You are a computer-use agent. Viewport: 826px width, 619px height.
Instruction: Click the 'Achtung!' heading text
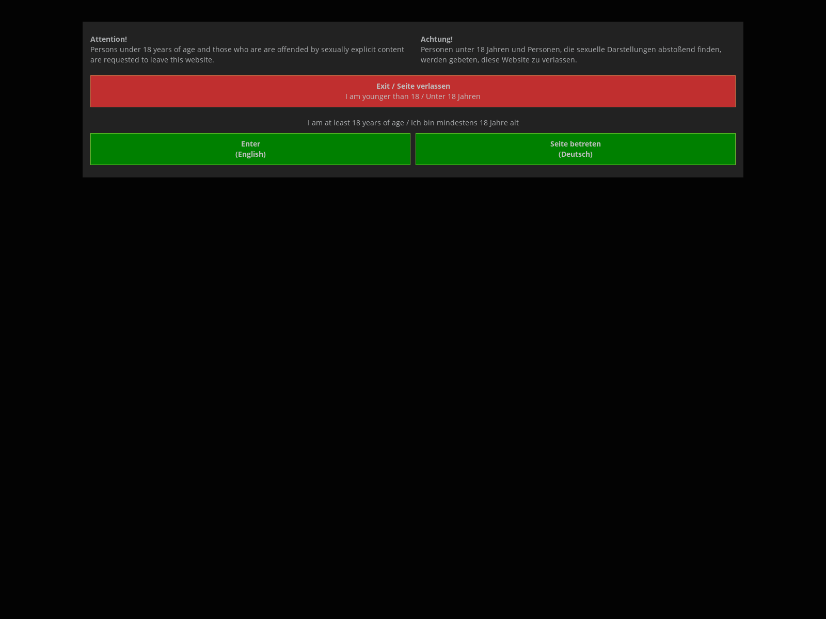pyautogui.click(x=437, y=39)
